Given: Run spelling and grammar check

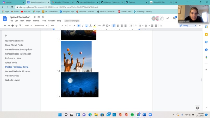Looking at the screenshot, I should [16, 26].
